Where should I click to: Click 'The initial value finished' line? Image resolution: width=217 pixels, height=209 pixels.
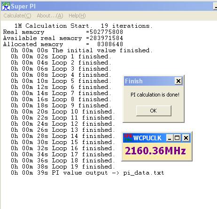click(81, 50)
